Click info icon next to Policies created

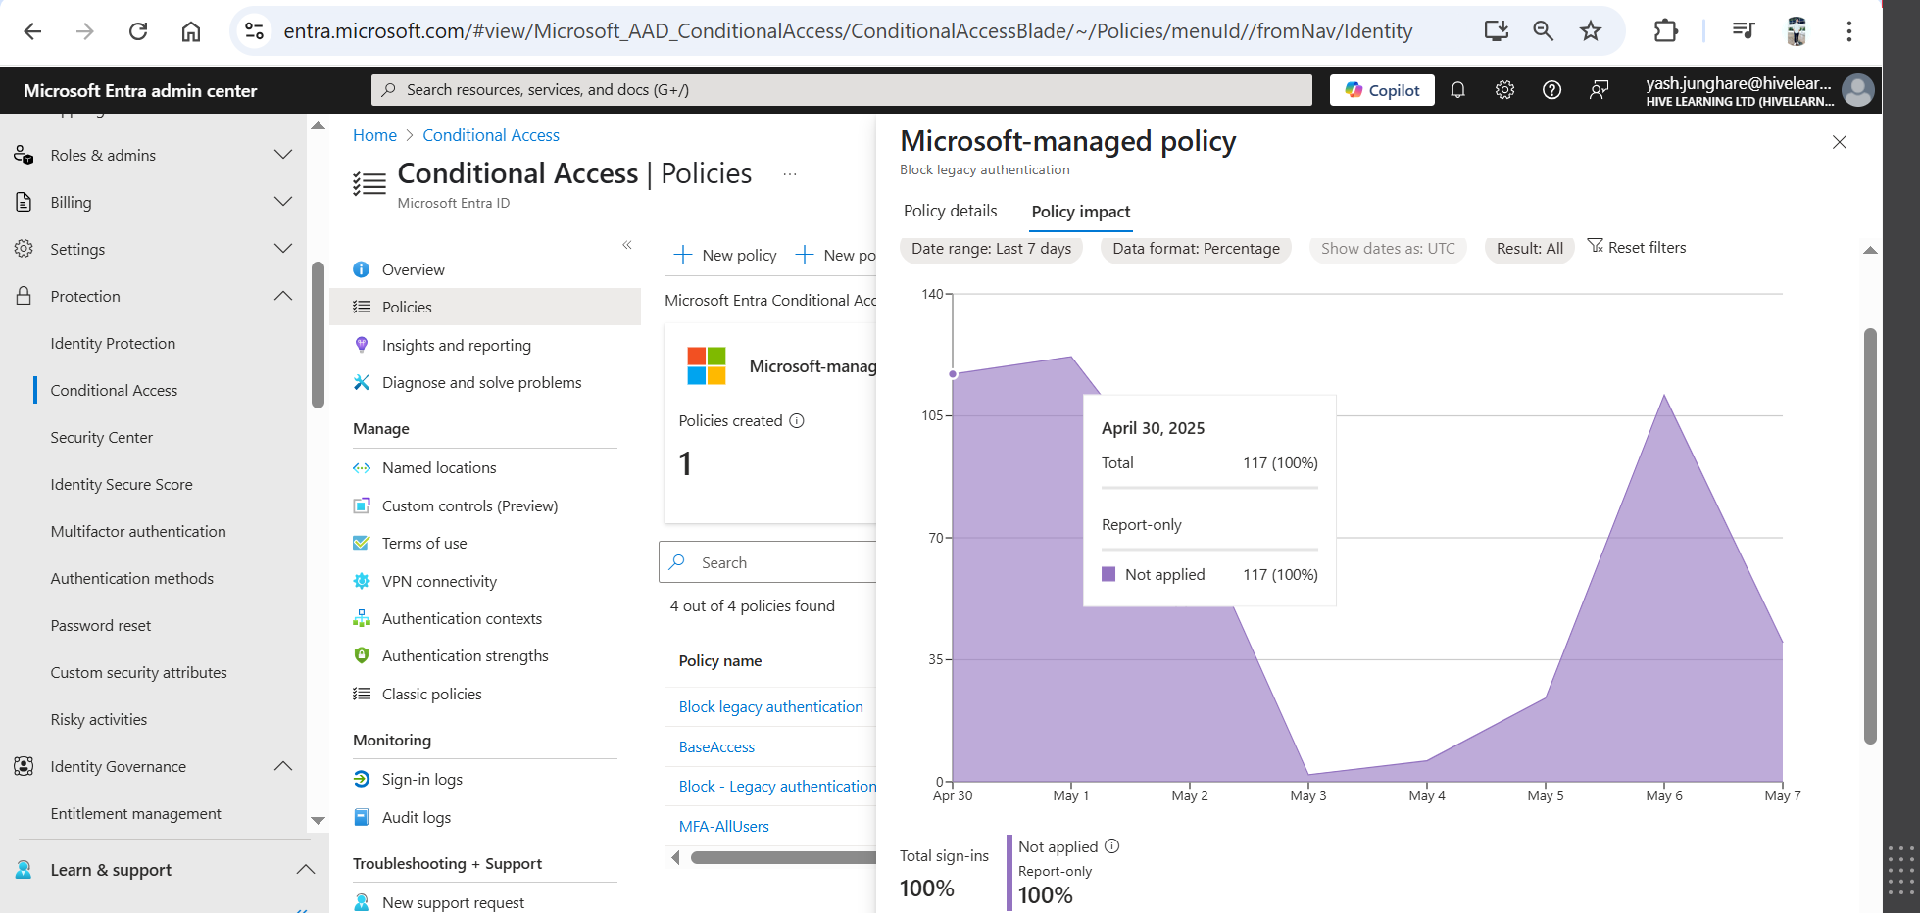pos(797,421)
